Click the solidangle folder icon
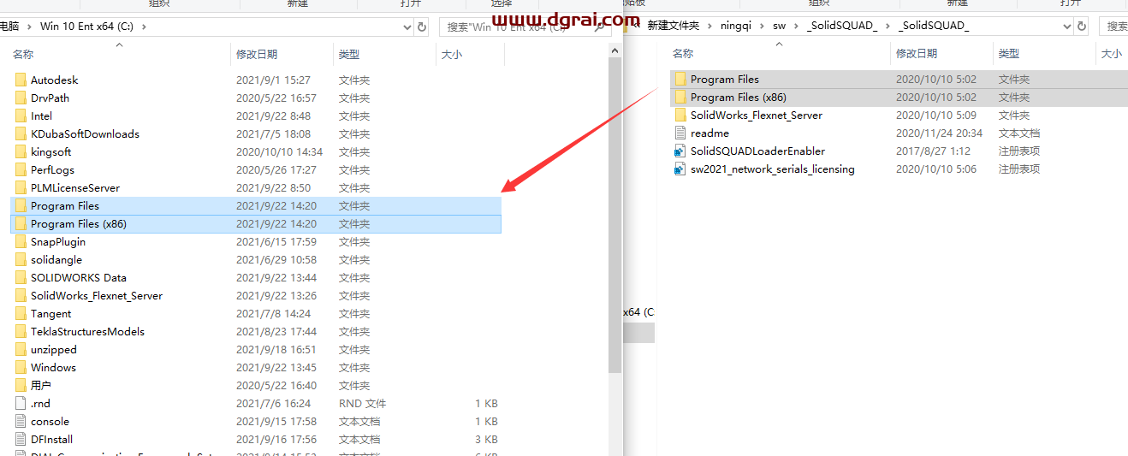The height and width of the screenshot is (456, 1128). tap(21, 260)
